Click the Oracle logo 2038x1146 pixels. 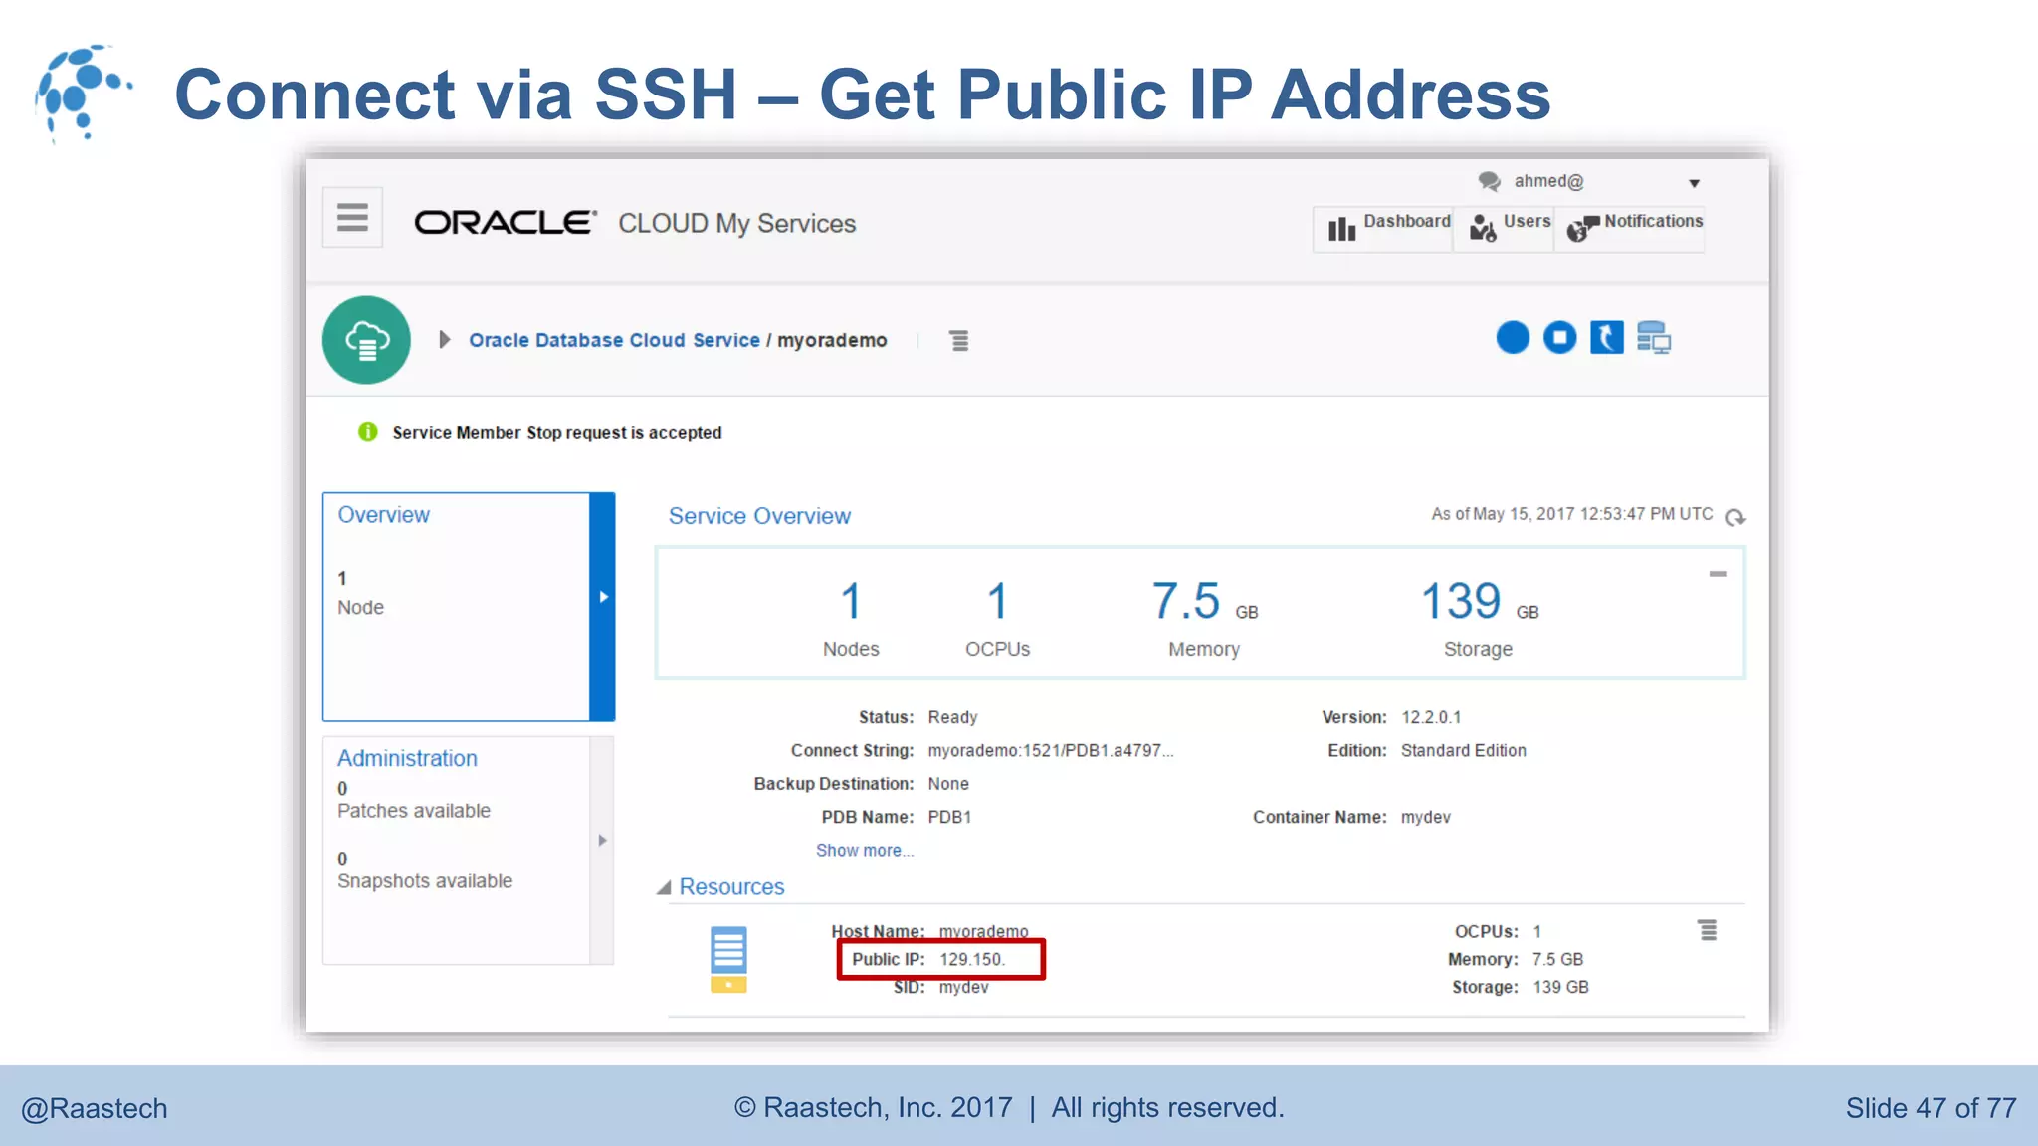tap(506, 222)
